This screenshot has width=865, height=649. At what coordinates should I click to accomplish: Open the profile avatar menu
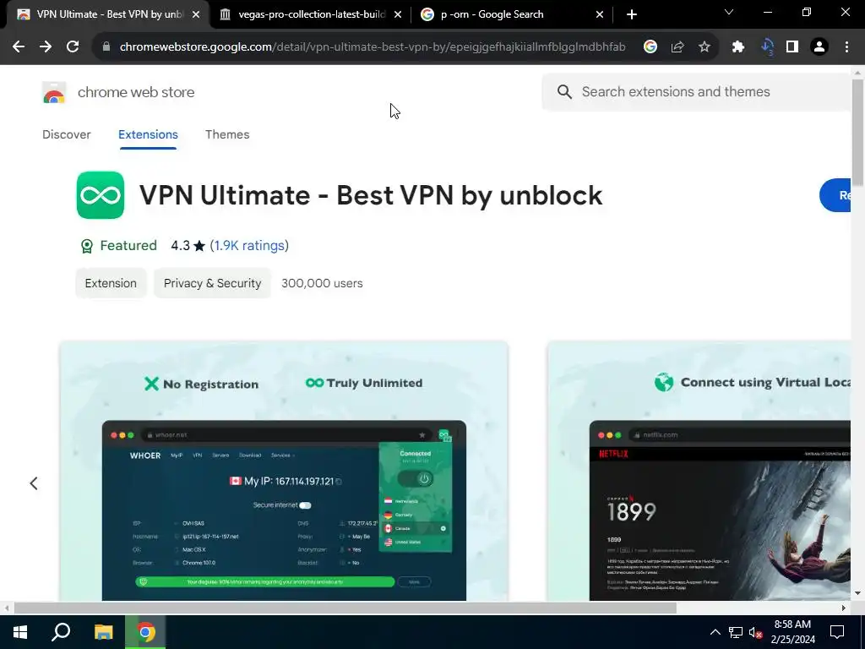point(819,47)
